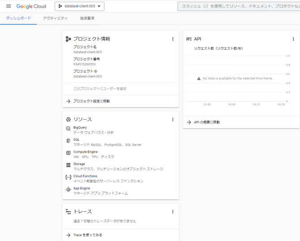The height and width of the screenshot is (241, 300).
Task: Click the API card header icon
Action: [x=189, y=39]
